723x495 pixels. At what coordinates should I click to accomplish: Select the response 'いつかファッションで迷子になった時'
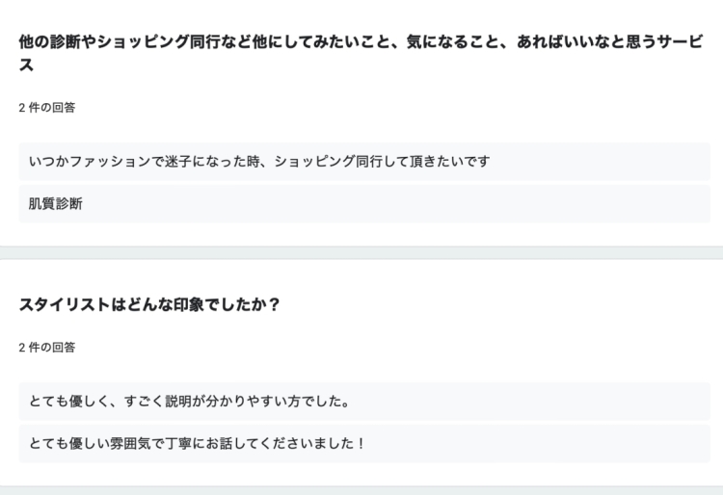point(364,162)
